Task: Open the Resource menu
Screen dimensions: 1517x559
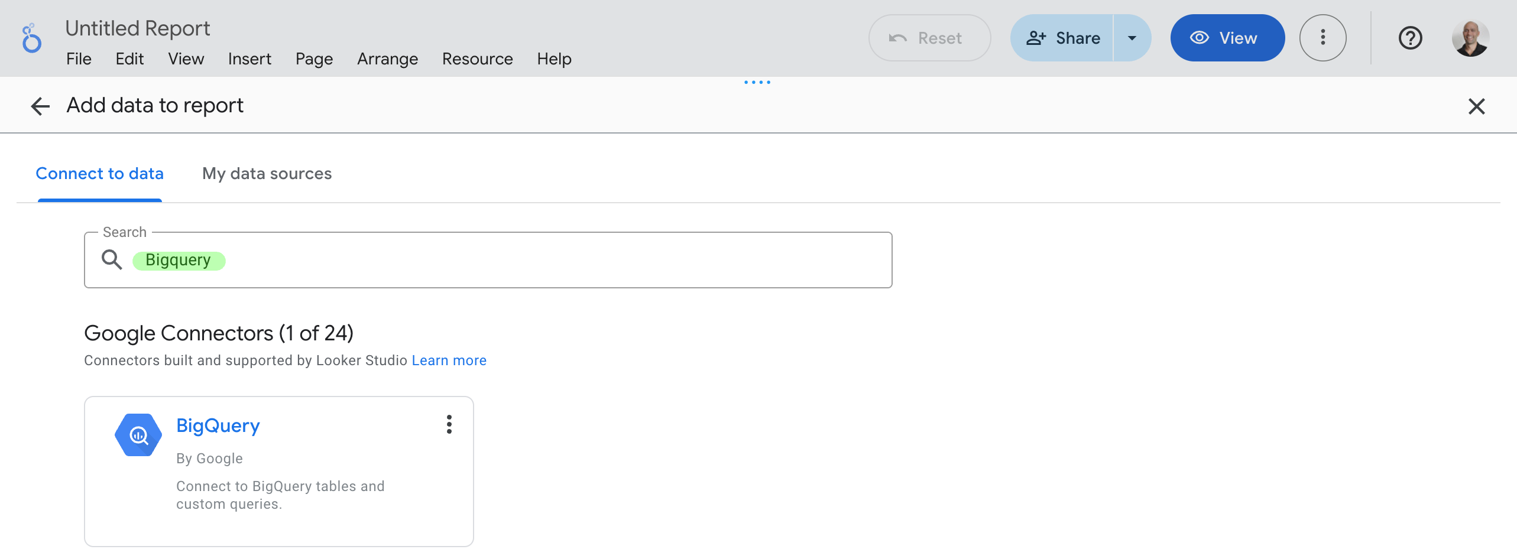Action: (477, 58)
